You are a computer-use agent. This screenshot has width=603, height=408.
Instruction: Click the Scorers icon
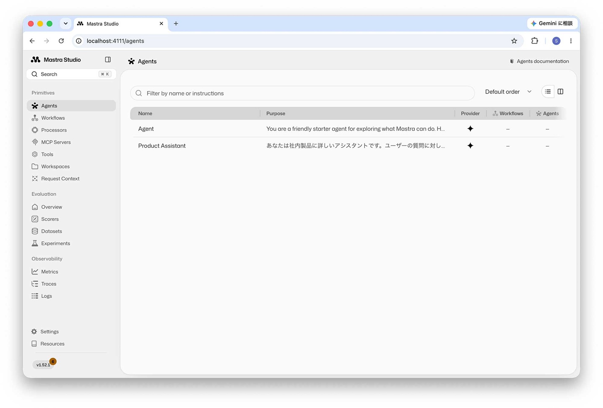click(x=35, y=219)
